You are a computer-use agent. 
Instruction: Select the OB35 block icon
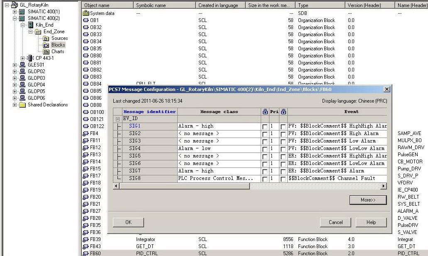click(x=86, y=49)
